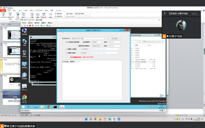The image size is (205, 128).
Task: Open Recycle Bin icon on VM desktop
Action: (24, 53)
